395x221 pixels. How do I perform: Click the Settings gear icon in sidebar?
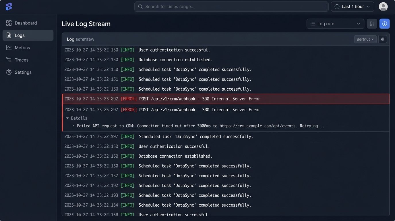(x=9, y=72)
